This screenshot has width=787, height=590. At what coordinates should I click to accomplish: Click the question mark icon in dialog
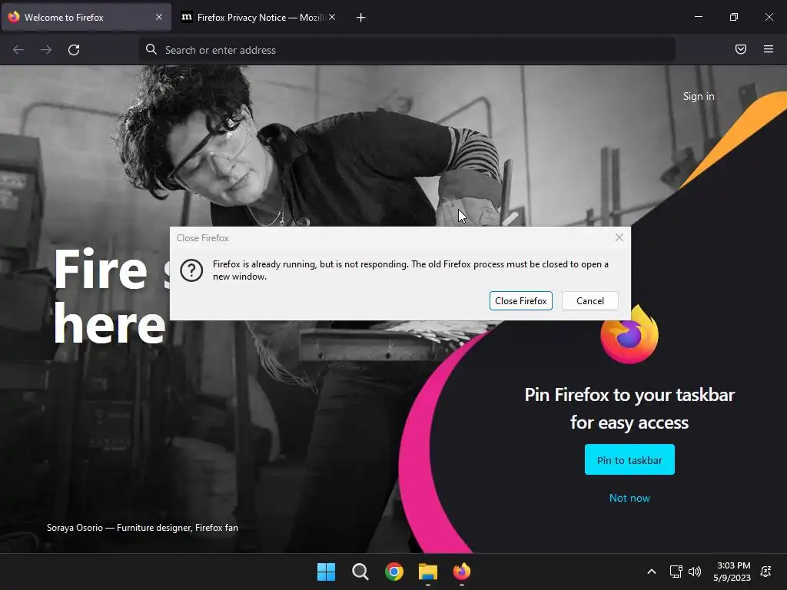(x=191, y=270)
